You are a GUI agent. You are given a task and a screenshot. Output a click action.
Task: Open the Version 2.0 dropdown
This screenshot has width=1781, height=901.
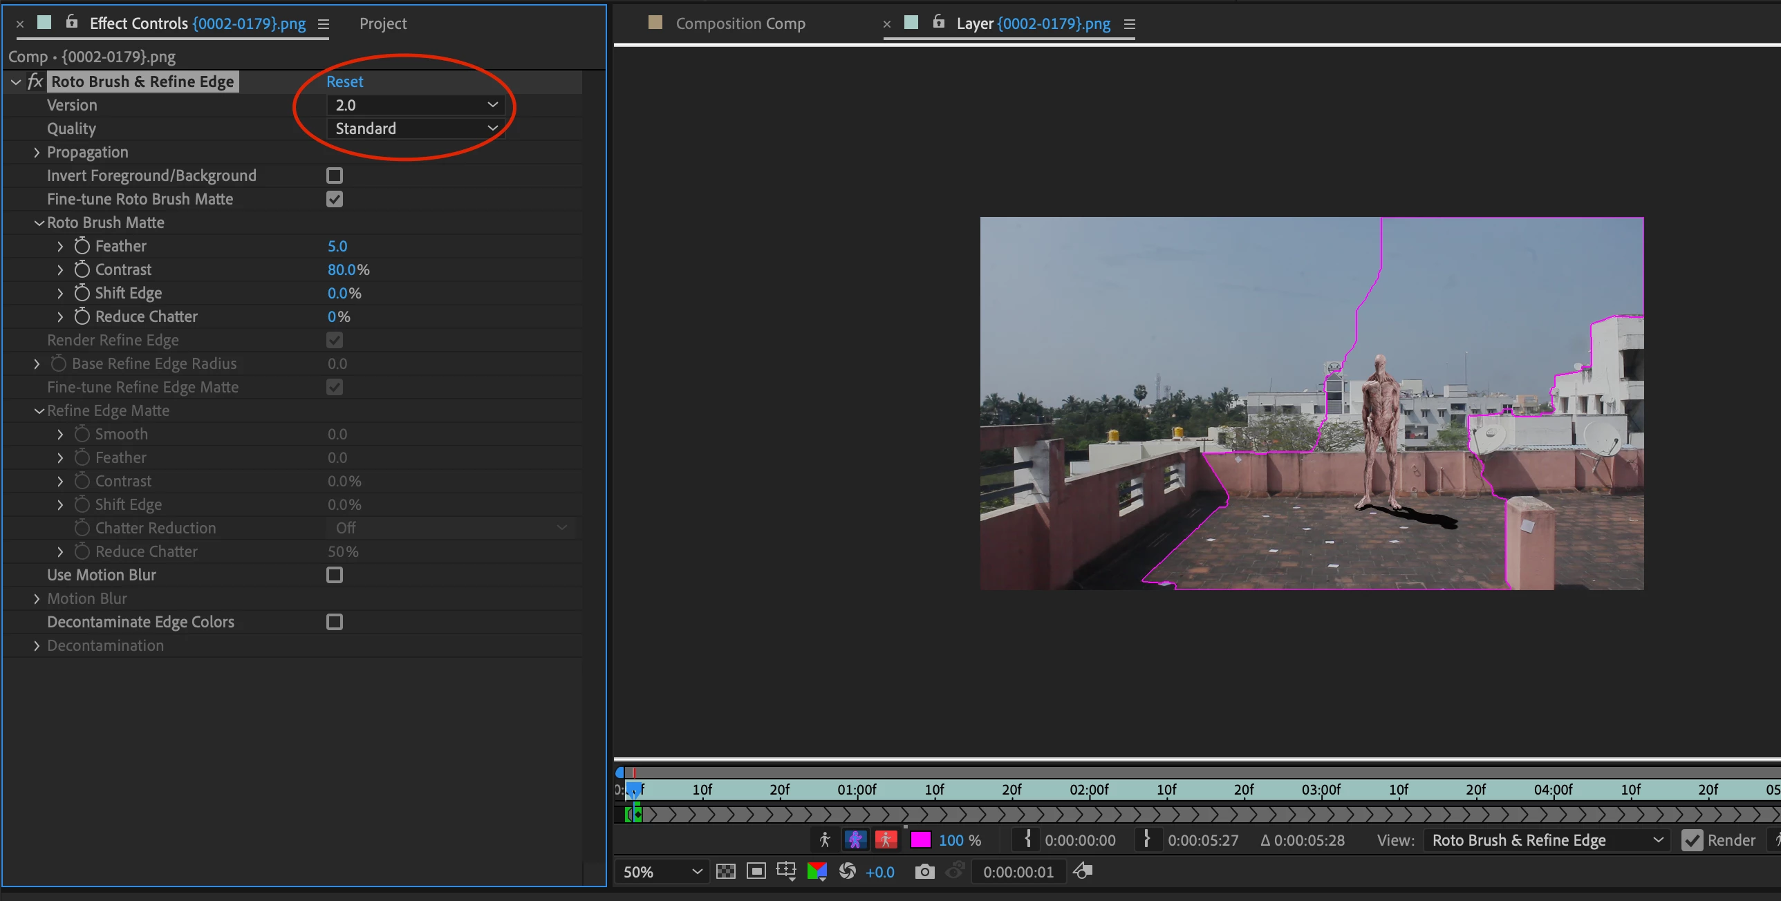tap(416, 105)
